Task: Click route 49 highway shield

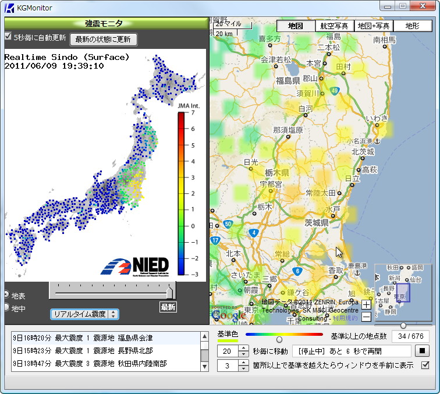Action: point(334,91)
